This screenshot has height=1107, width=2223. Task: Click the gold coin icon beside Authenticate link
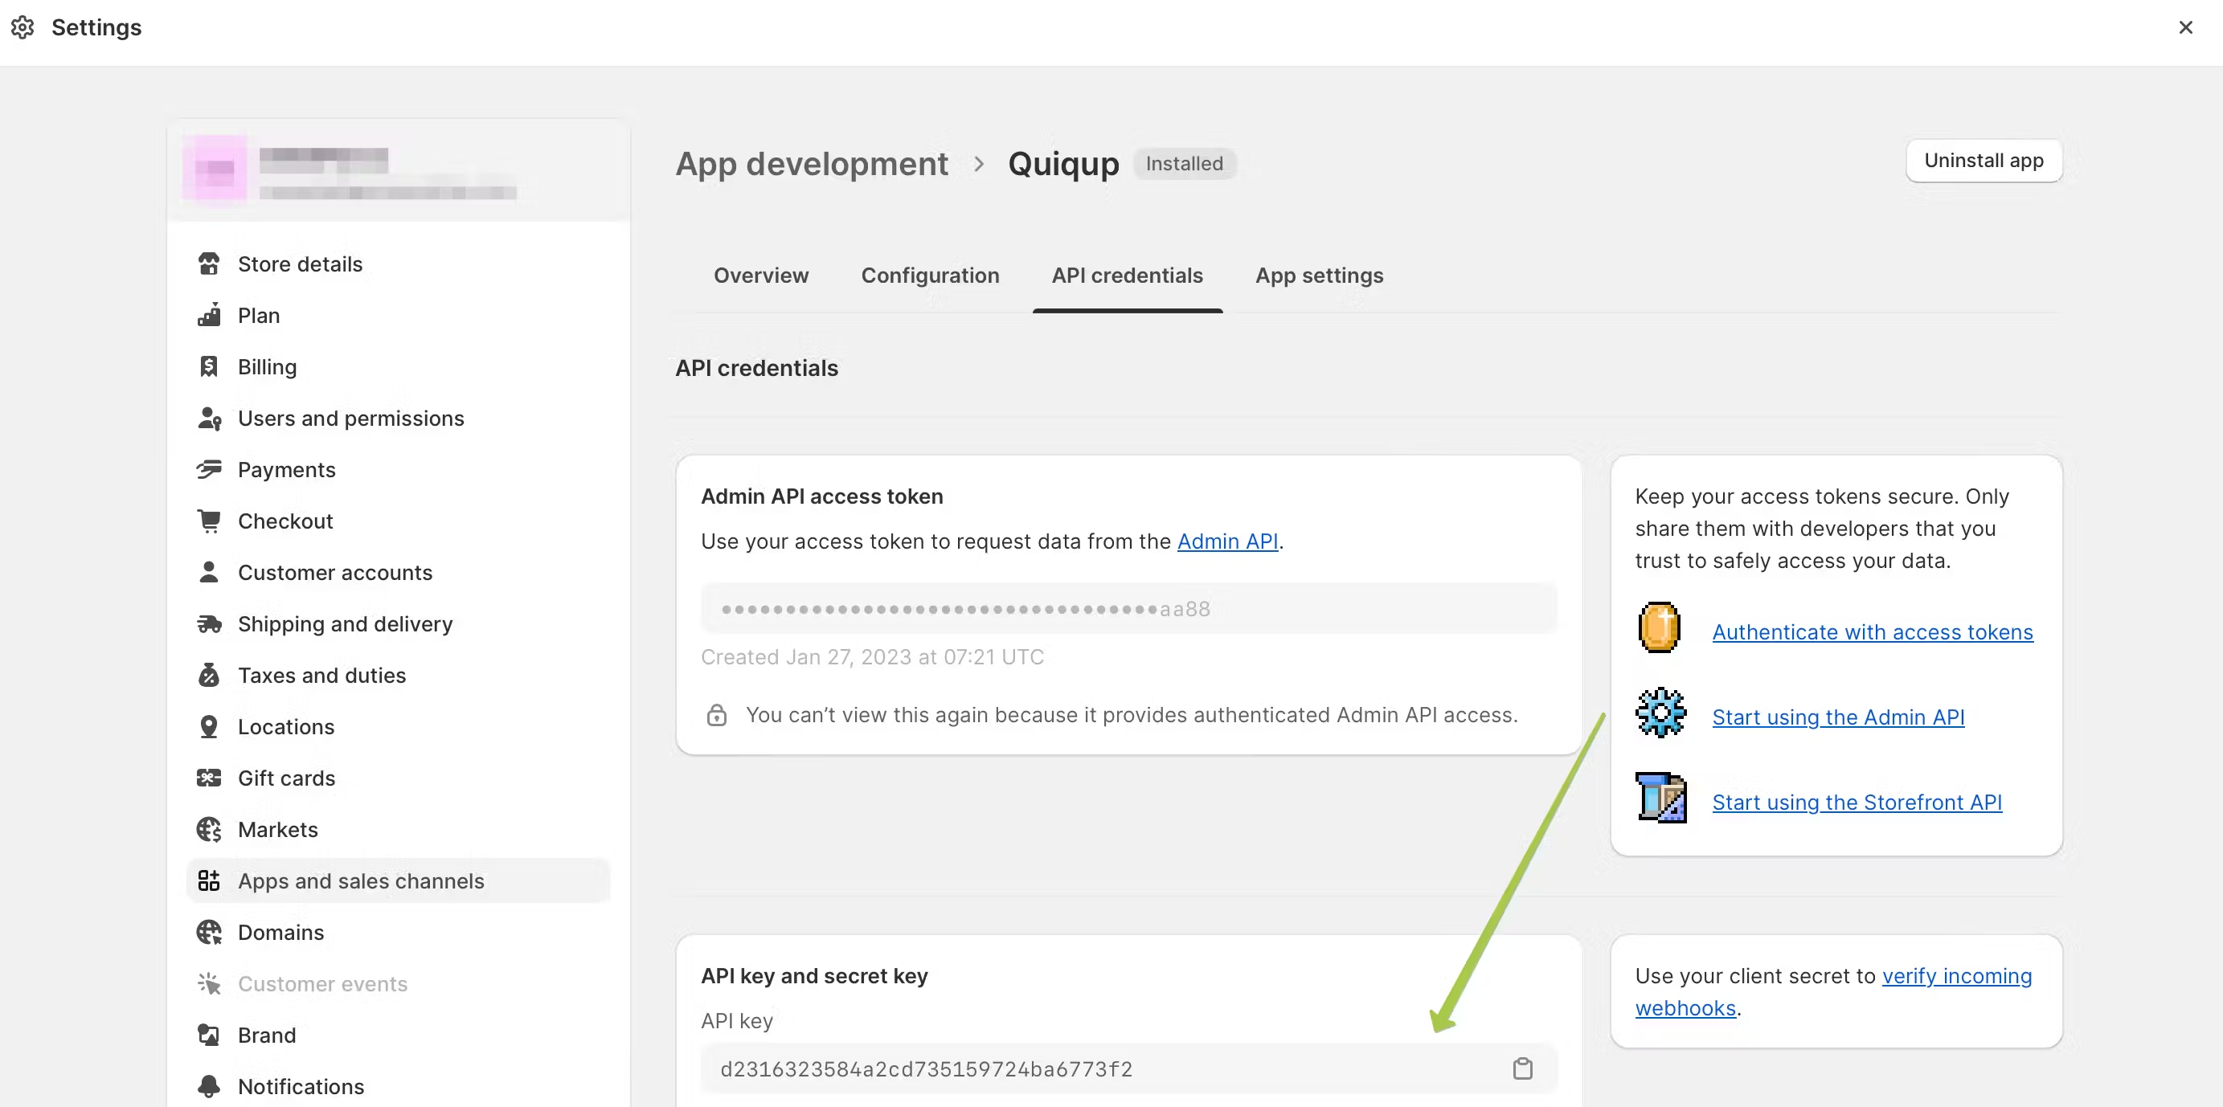(1659, 627)
